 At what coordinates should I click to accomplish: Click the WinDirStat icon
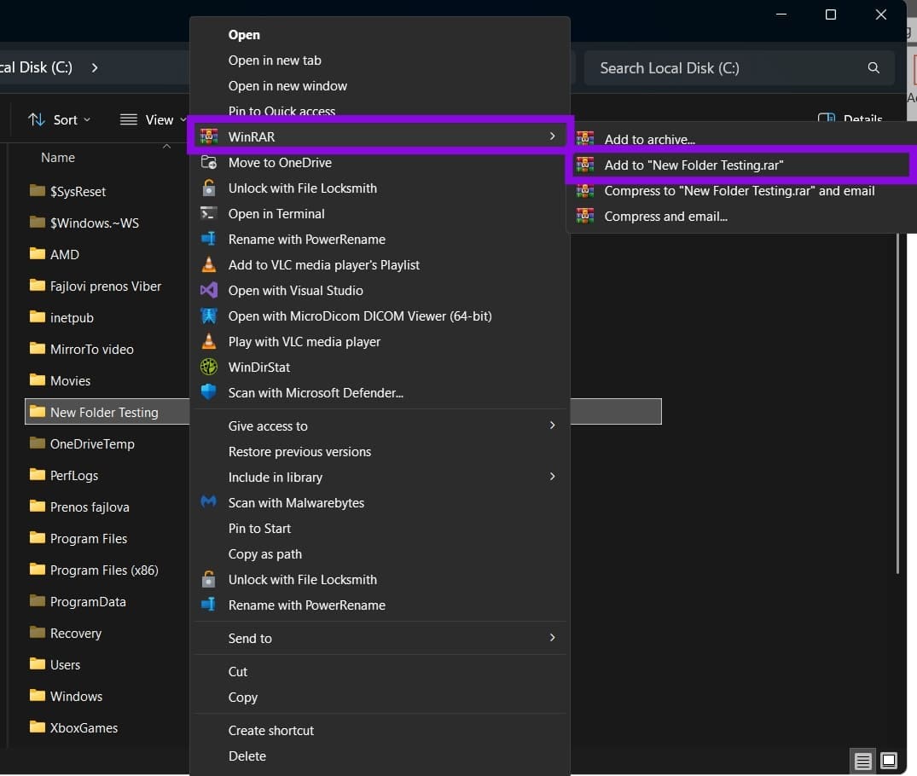click(x=209, y=368)
